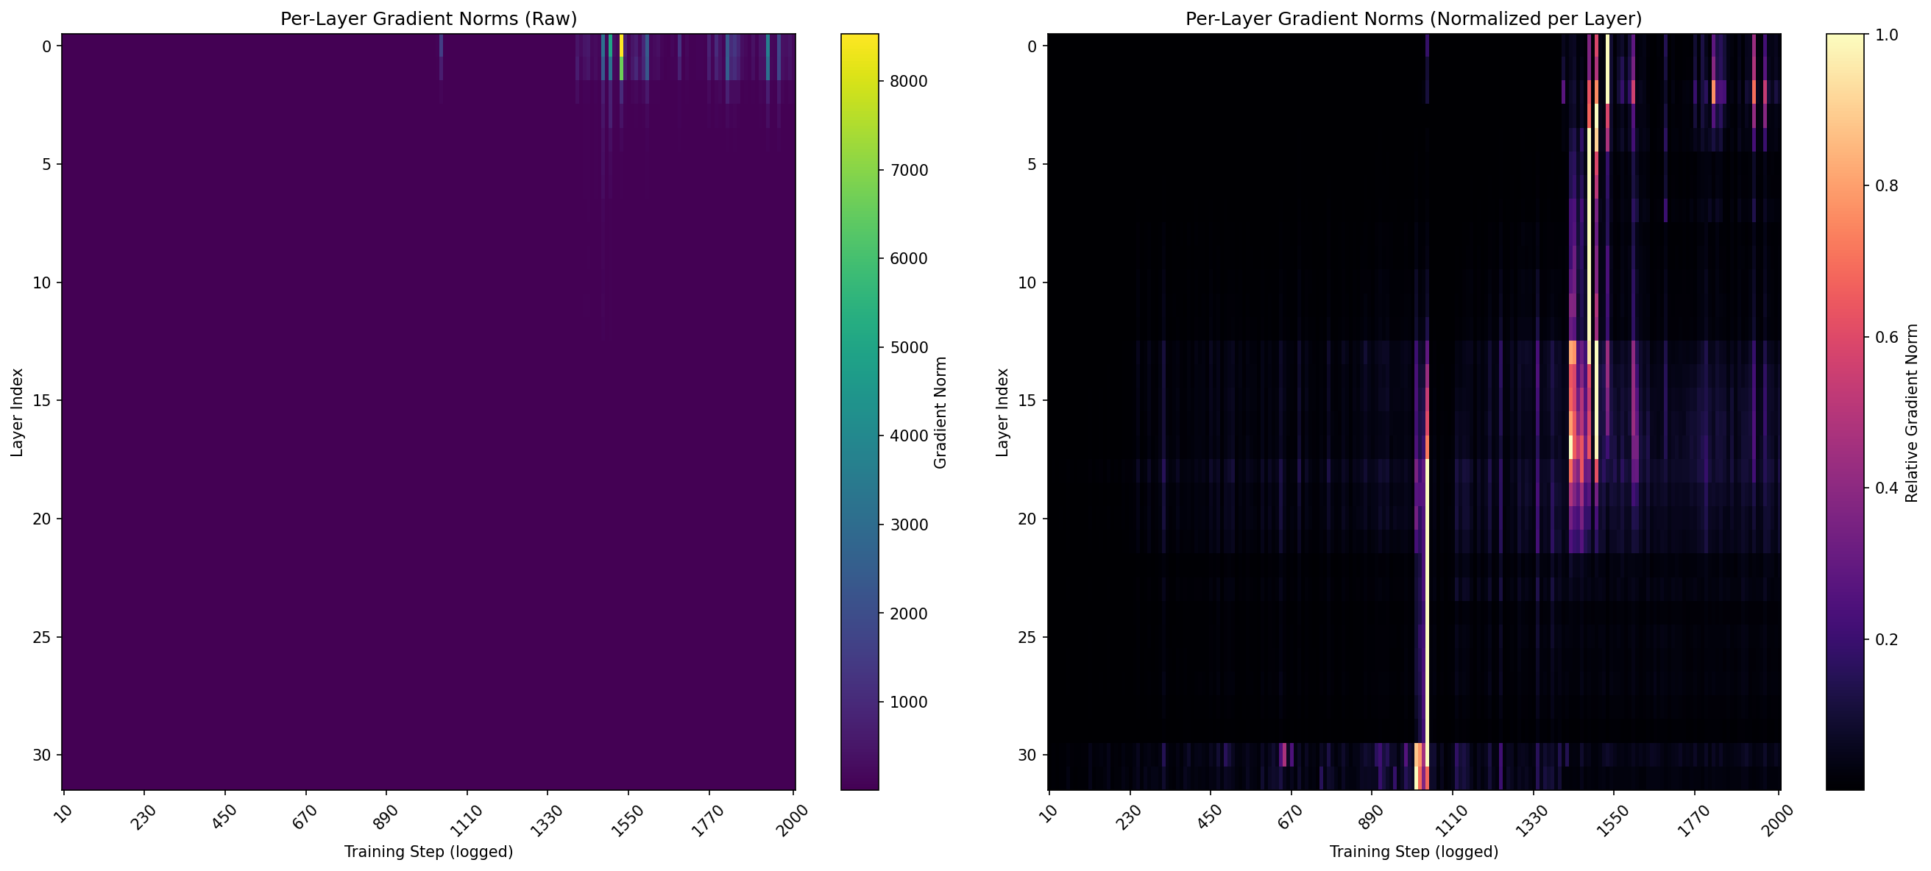This screenshot has width=1931, height=871.
Task: Click the tall bright streak near step 1040 in the normalized heatmap
Action: click(1427, 612)
